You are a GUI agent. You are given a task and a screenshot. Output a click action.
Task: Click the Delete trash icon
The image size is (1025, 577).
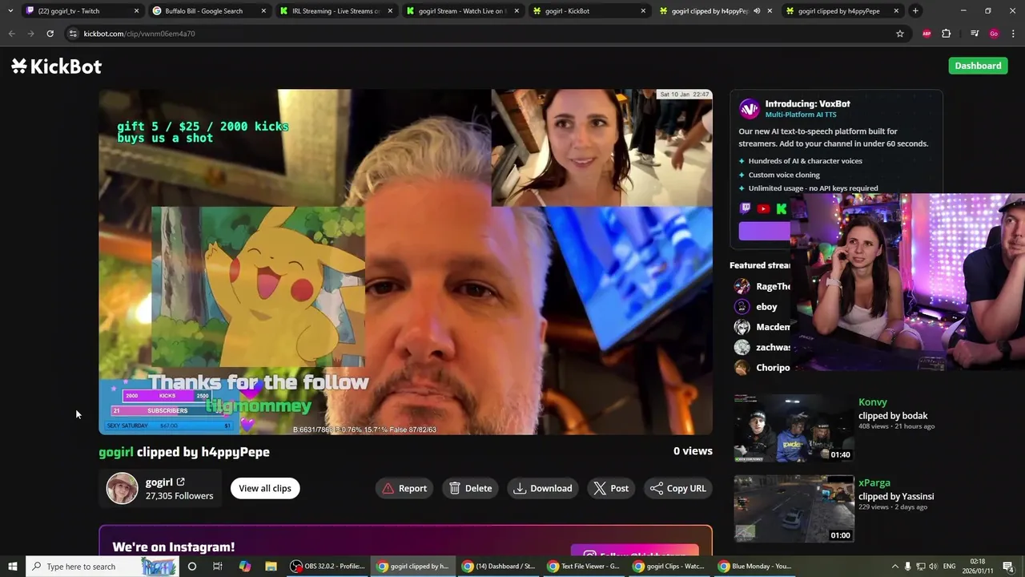[455, 488]
